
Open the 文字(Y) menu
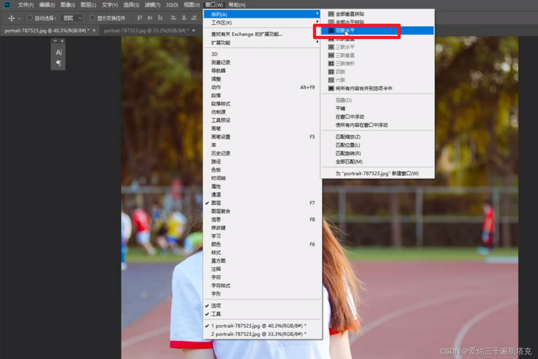110,5
